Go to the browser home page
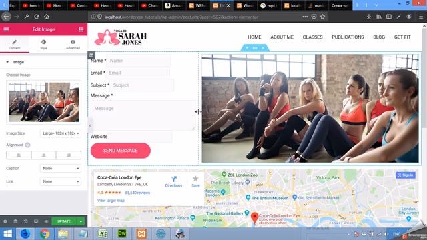The image size is (427, 240). click(x=47, y=17)
